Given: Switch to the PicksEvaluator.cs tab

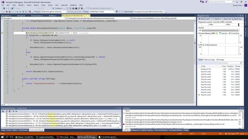Looking at the screenshot, I should tap(37, 15).
